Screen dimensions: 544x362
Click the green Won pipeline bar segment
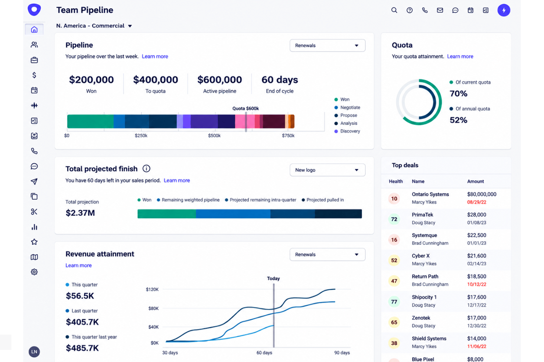click(x=90, y=121)
